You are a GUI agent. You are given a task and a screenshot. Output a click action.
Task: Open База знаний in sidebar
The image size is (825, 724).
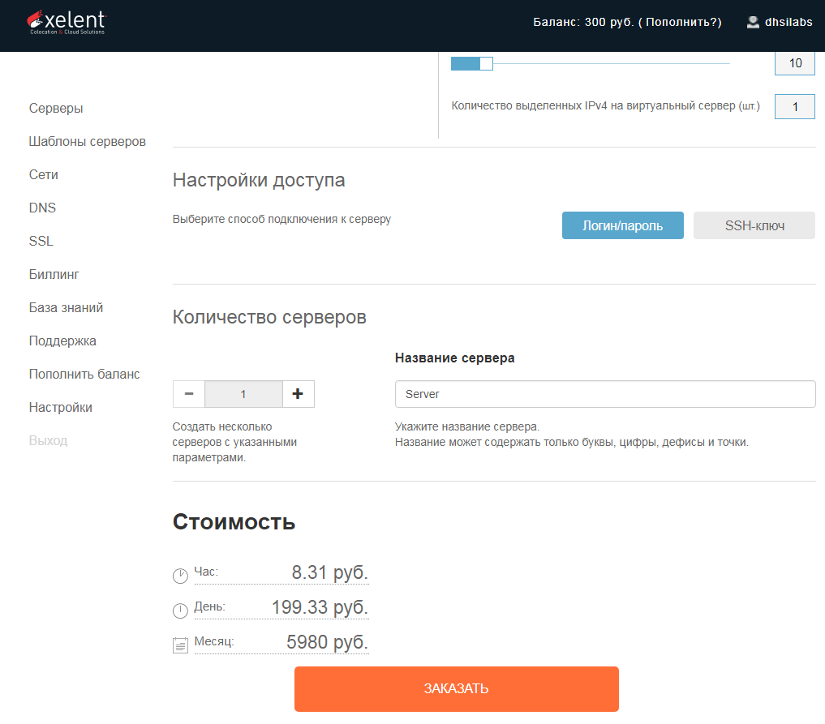66,307
